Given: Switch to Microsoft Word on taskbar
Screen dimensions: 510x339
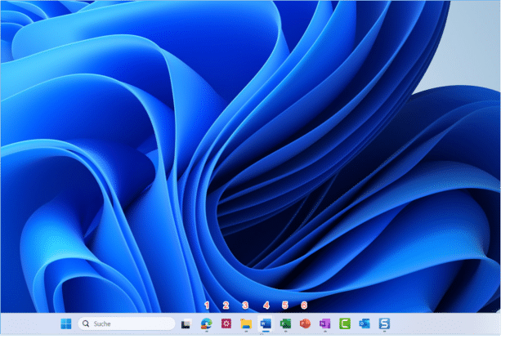Looking at the screenshot, I should [x=266, y=323].
